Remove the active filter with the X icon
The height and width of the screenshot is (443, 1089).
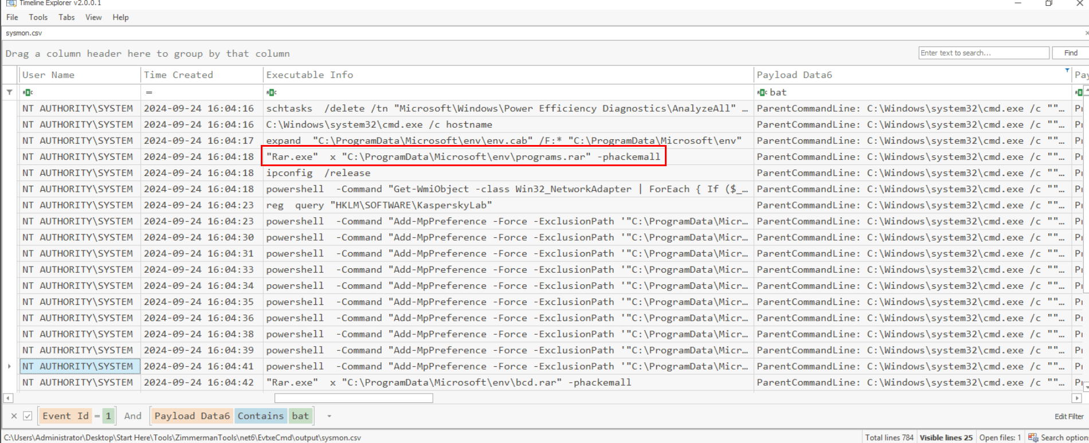tap(14, 416)
